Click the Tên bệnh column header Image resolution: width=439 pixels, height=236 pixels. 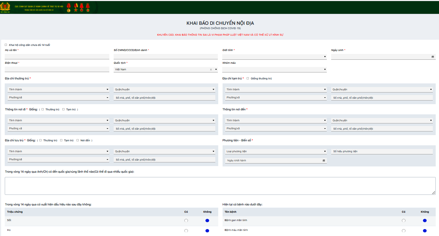(x=231, y=212)
